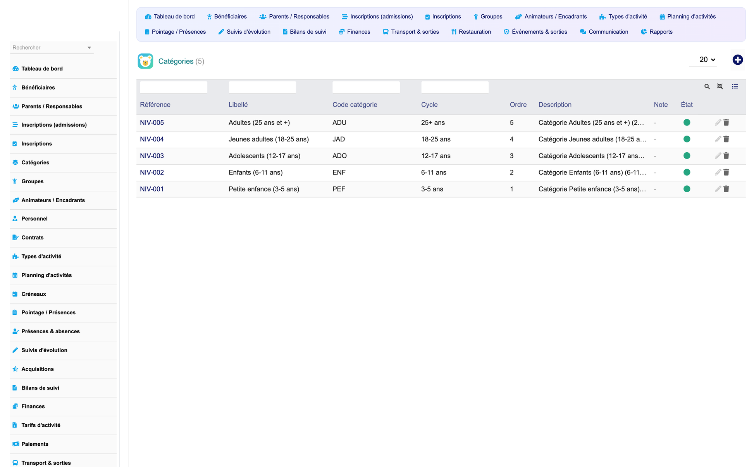Click the Créneaux sidebar calendar icon
The width and height of the screenshot is (754, 467).
(x=15, y=294)
